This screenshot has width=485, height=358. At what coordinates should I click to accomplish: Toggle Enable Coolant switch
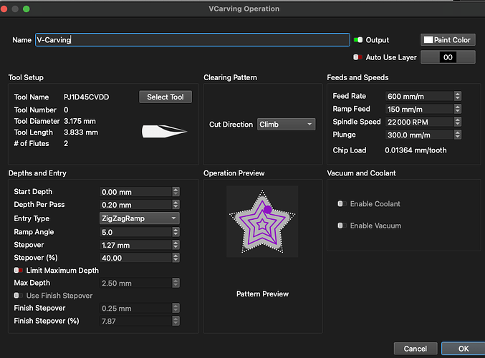pos(342,204)
